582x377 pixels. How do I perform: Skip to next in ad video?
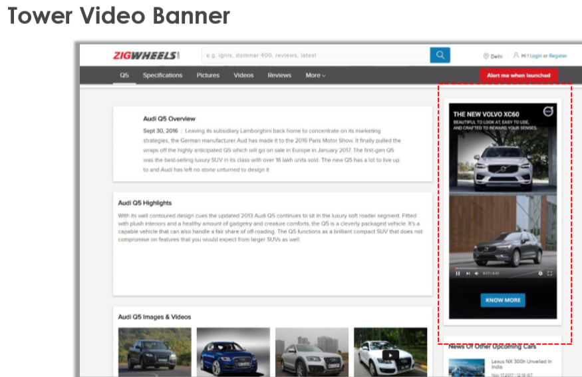pos(468,273)
